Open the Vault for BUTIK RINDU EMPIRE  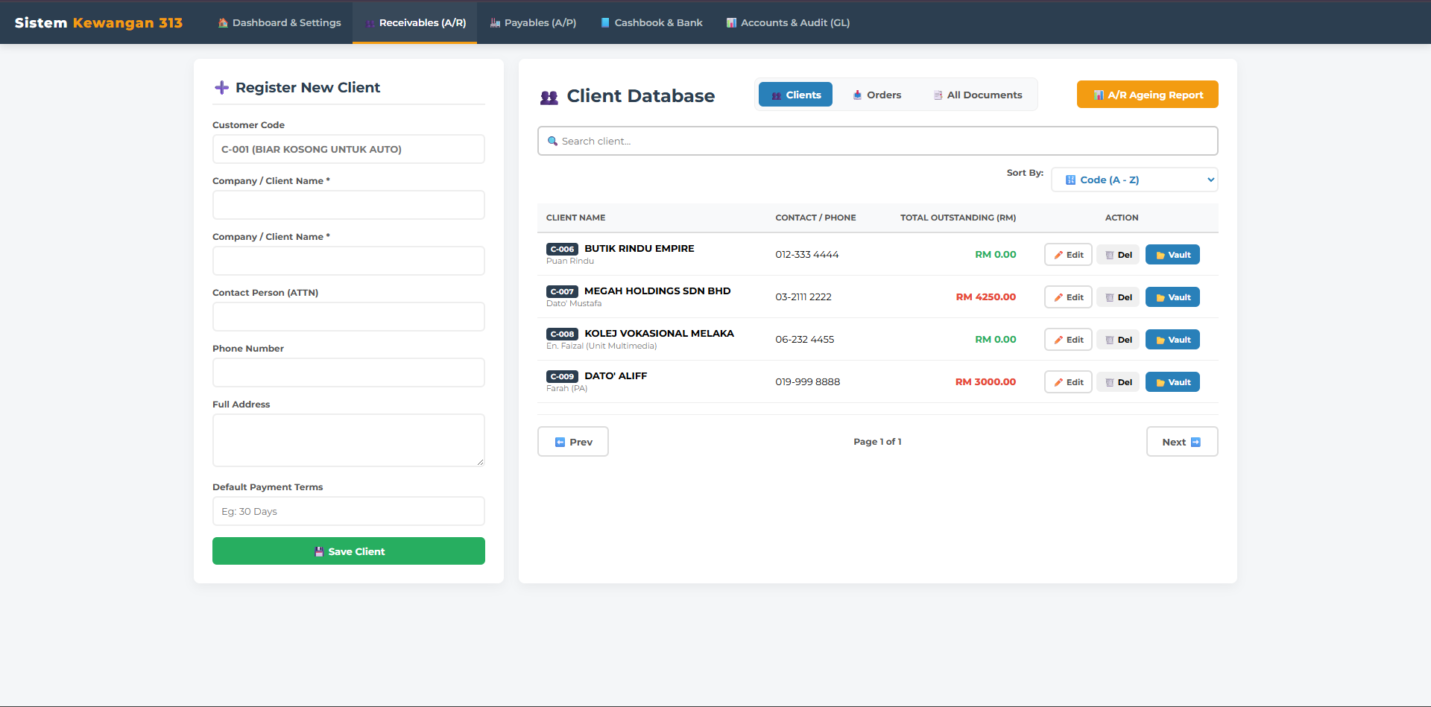(1172, 254)
